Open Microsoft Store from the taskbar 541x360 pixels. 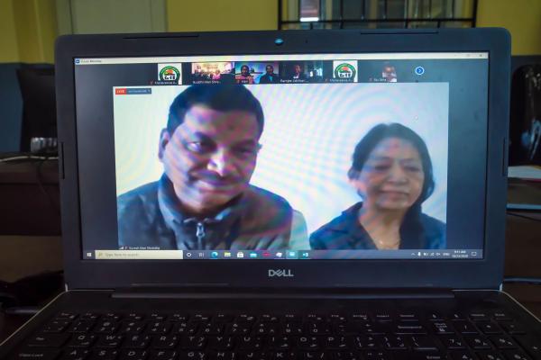pyautogui.click(x=240, y=255)
